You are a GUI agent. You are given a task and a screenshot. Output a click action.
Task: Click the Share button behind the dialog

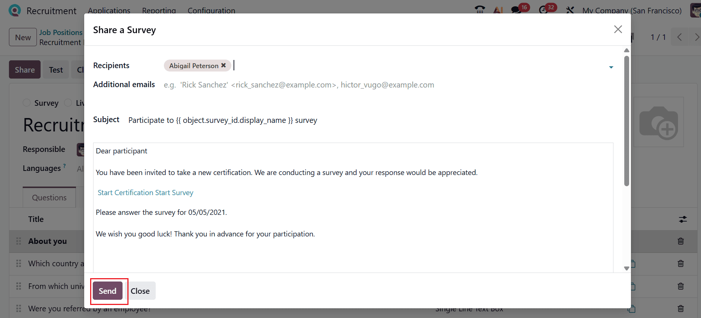click(x=25, y=70)
